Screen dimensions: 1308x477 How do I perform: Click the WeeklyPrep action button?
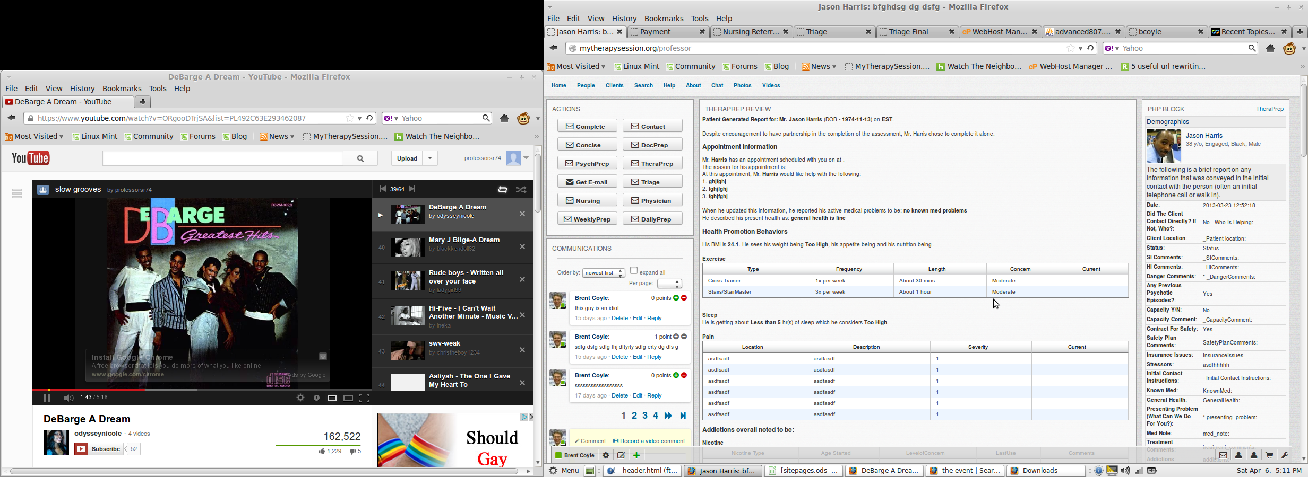(x=587, y=219)
